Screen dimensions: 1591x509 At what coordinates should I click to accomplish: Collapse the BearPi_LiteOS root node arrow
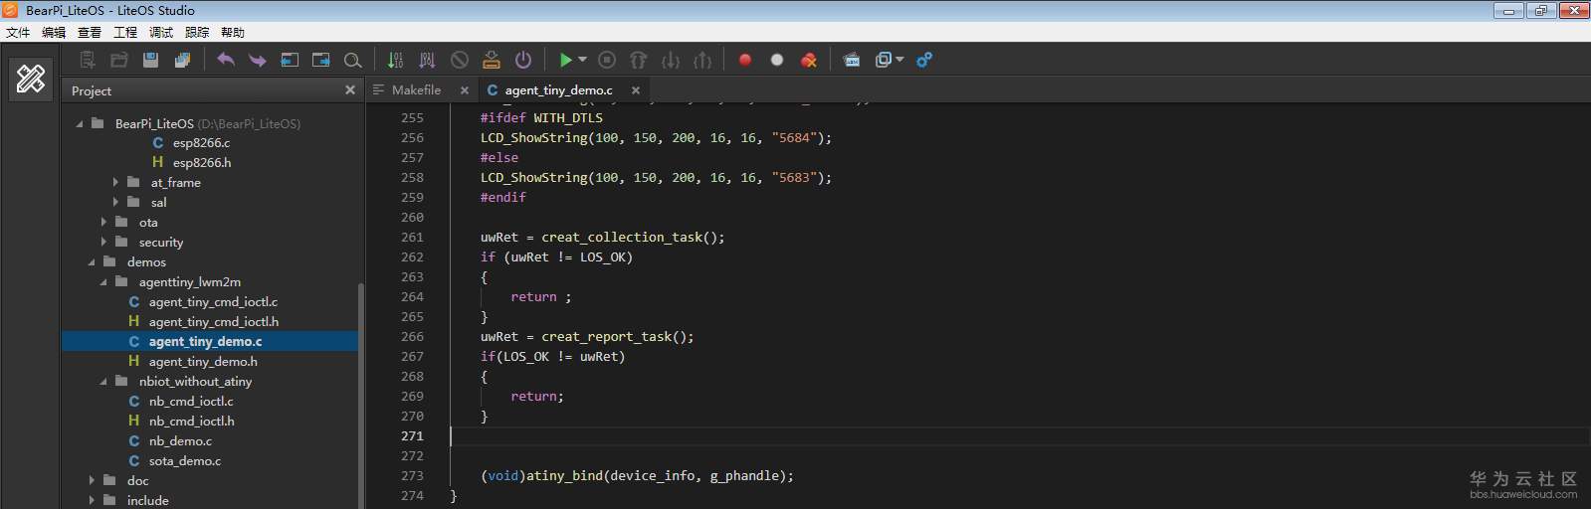[x=80, y=124]
